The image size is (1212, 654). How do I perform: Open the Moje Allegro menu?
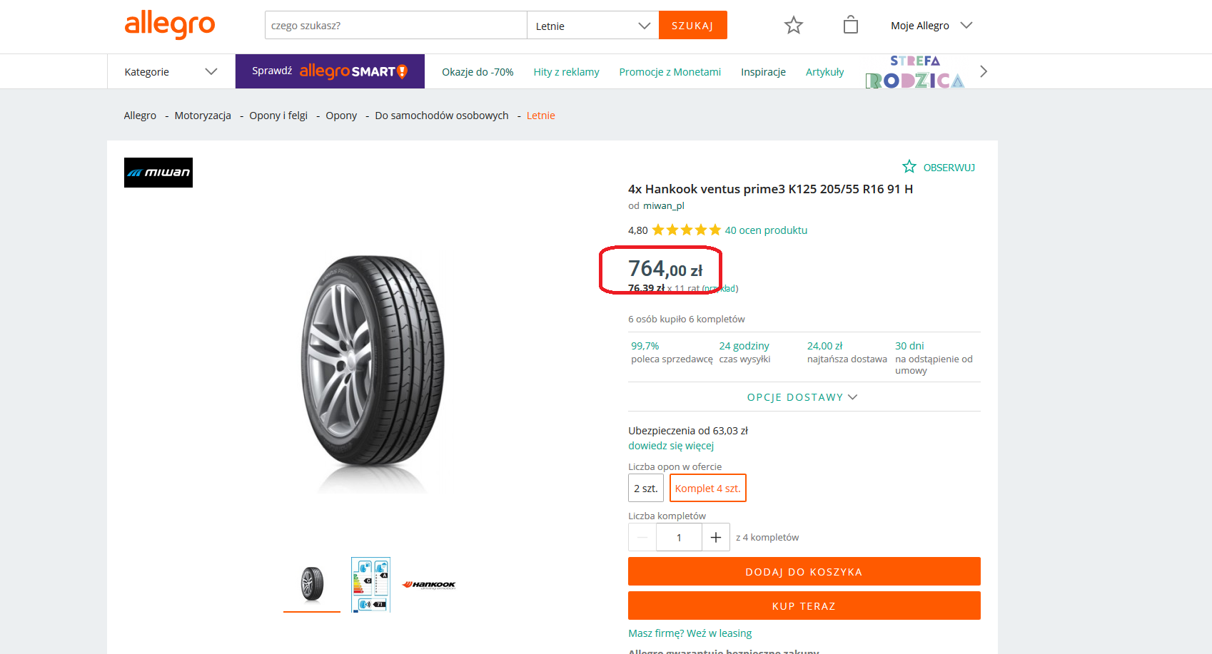931,26
